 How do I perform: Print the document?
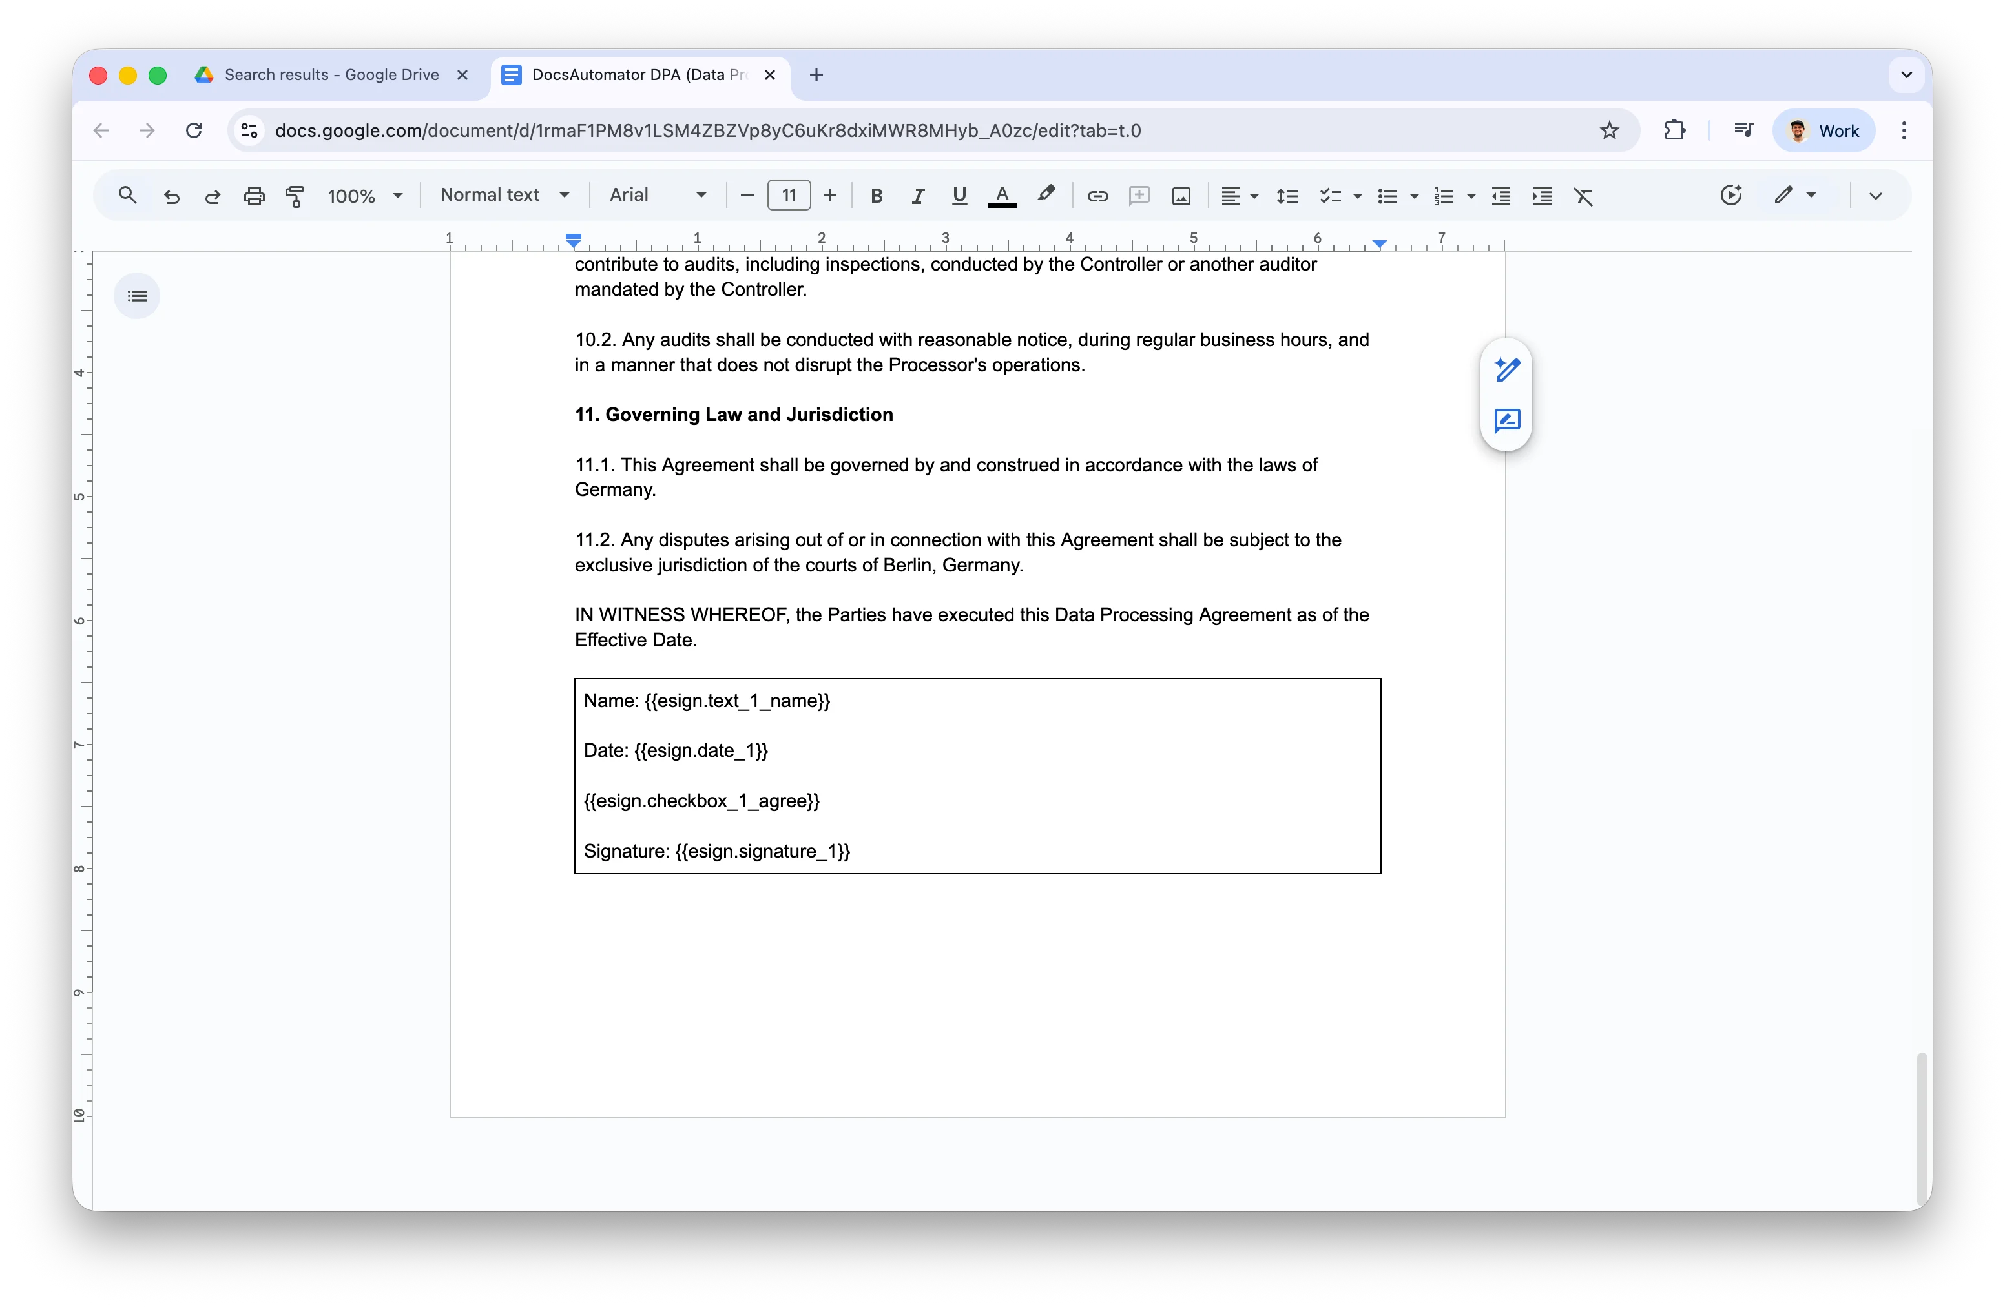pyautogui.click(x=254, y=196)
